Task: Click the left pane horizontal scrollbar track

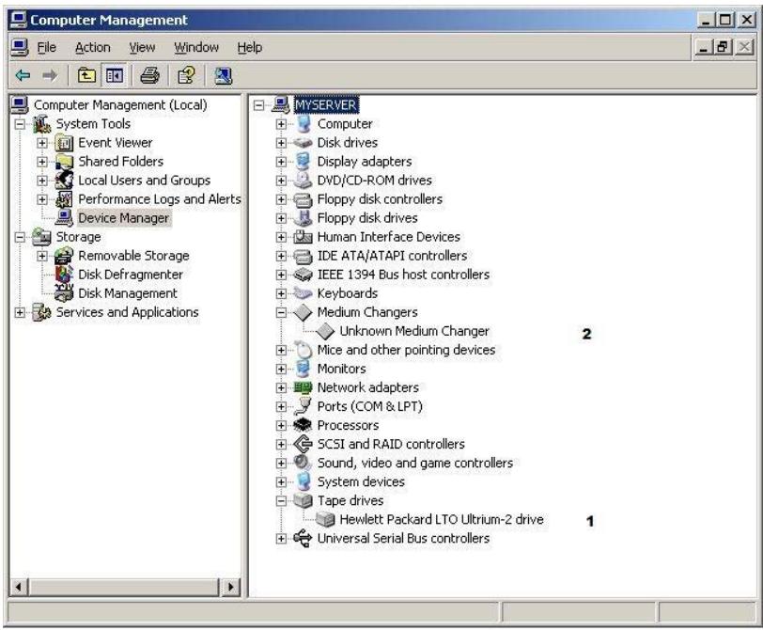Action: tap(124, 587)
